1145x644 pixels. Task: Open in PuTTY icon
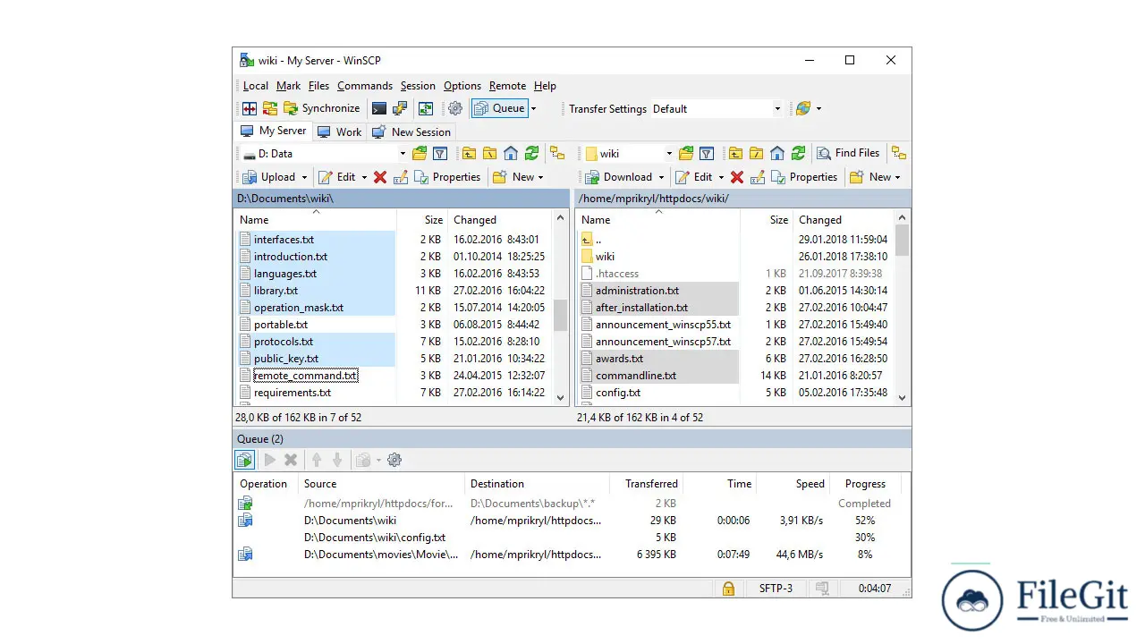point(400,108)
